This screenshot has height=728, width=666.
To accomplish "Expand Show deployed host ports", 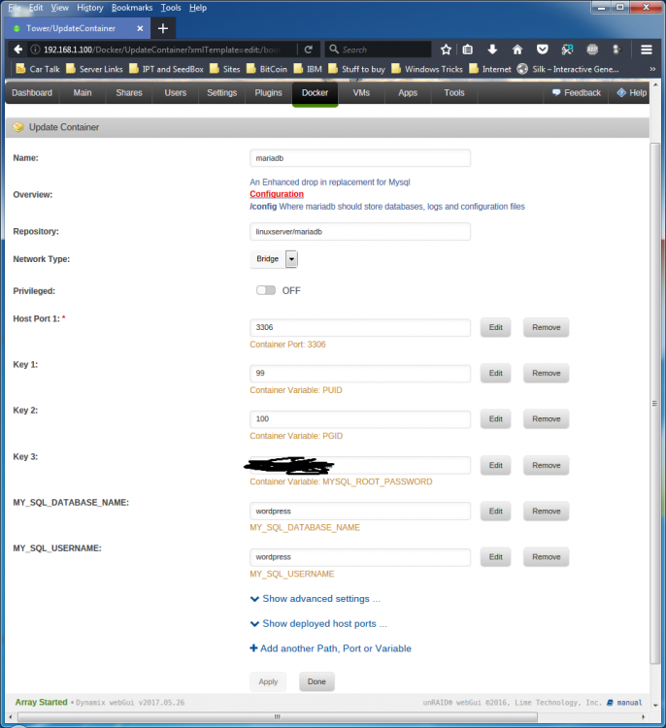I will coord(318,623).
